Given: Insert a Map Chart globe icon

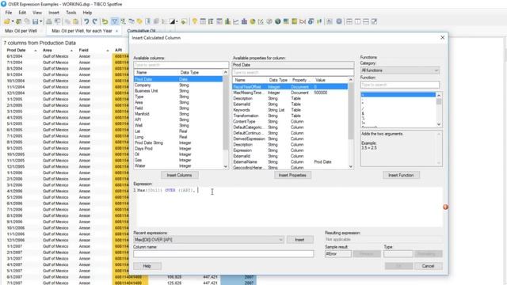Looking at the screenshot, I should (278, 21).
